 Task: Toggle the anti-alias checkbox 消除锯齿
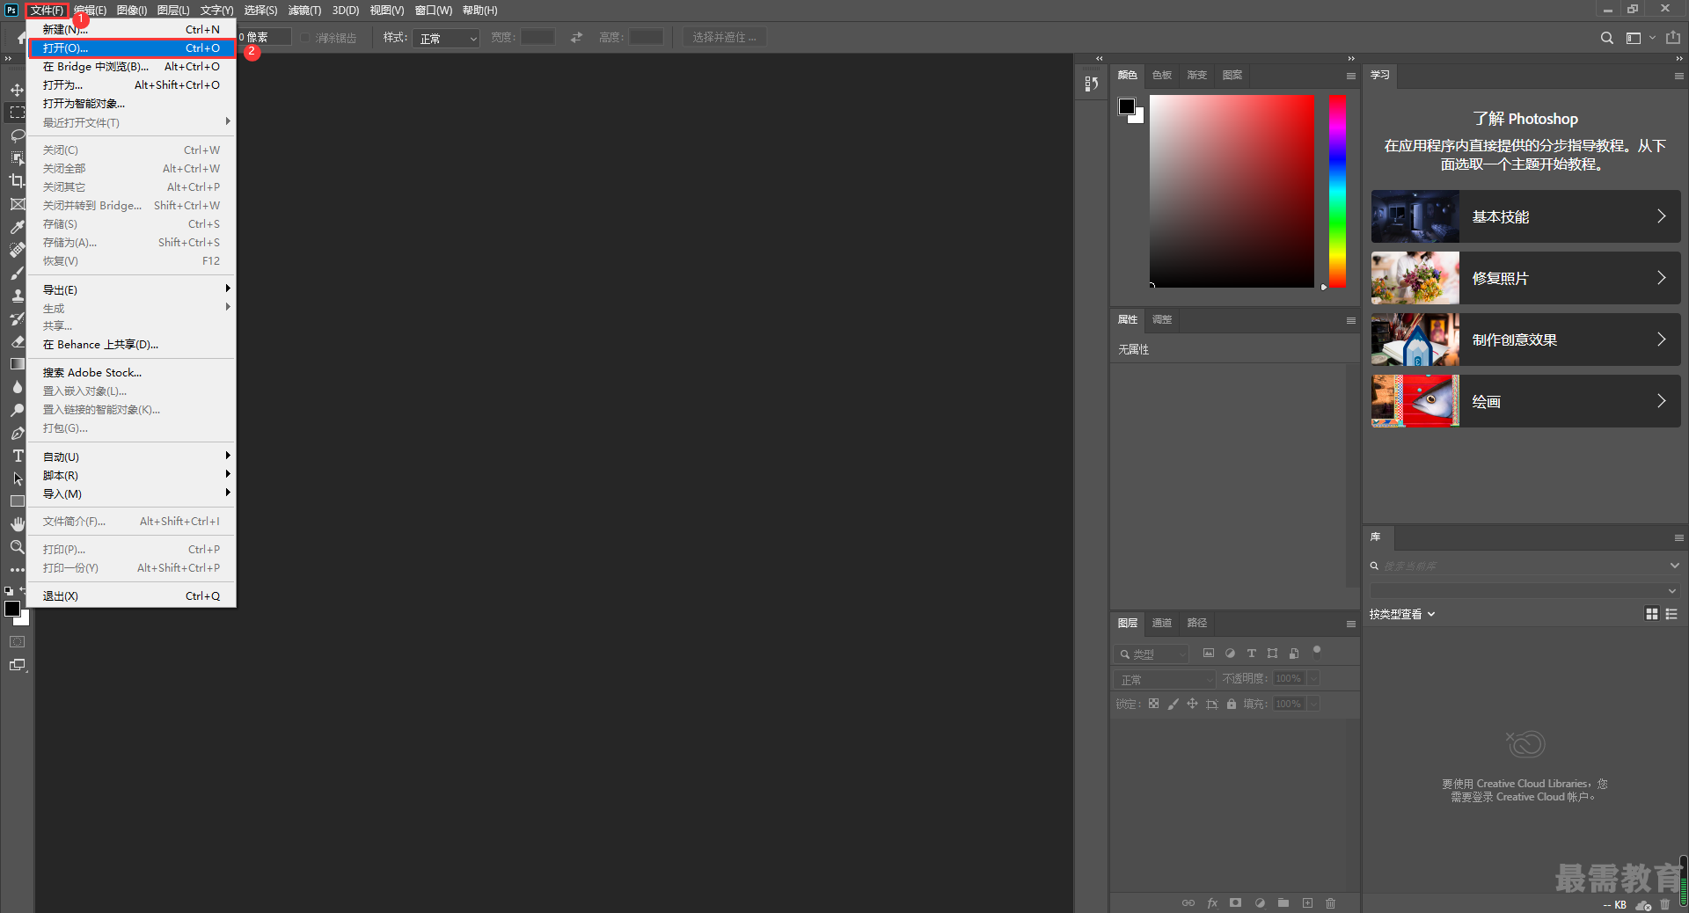point(305,38)
